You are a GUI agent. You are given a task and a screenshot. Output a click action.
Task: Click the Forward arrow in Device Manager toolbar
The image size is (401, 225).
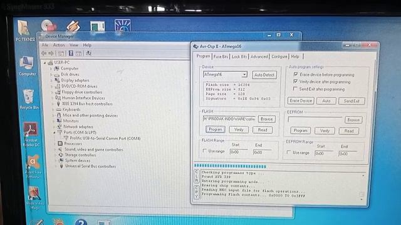[x=51, y=53]
